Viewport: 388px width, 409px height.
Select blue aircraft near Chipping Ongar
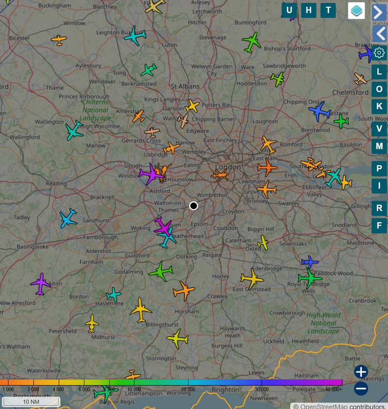pyautogui.click(x=320, y=112)
